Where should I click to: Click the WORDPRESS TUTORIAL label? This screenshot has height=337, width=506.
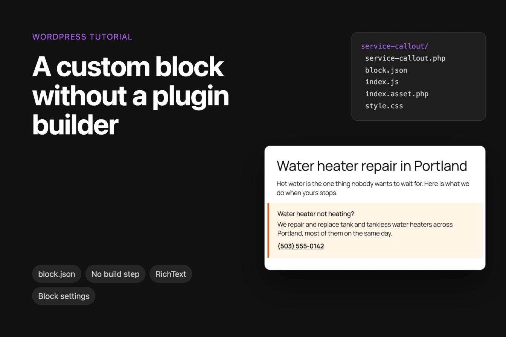(x=82, y=37)
